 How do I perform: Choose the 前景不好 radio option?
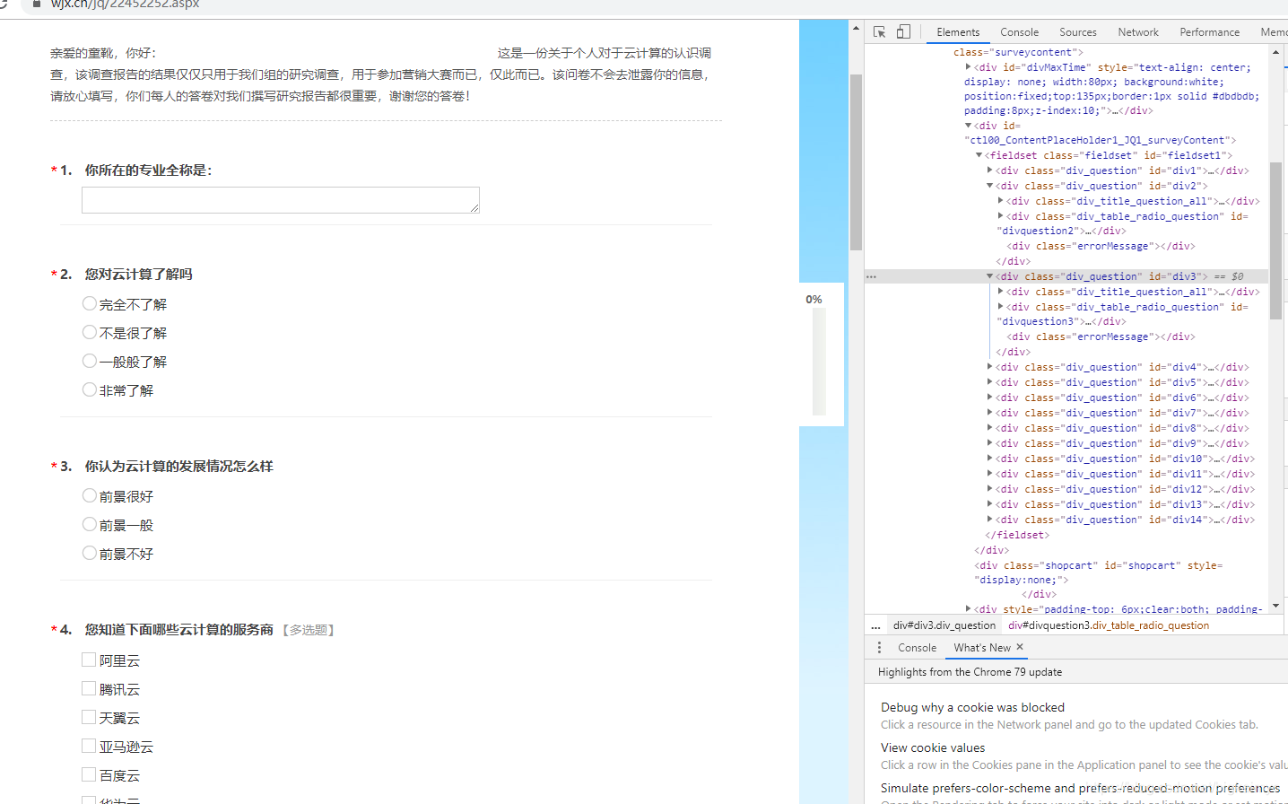coord(90,554)
